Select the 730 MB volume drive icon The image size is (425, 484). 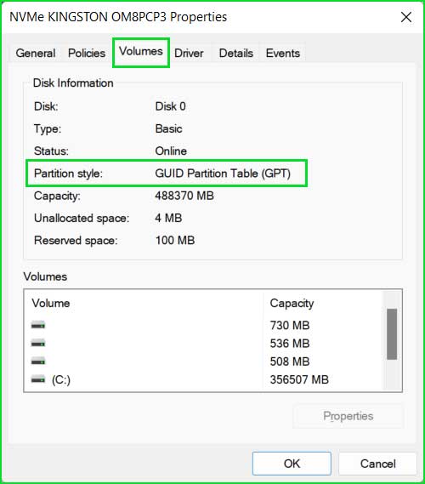pyautogui.click(x=38, y=325)
